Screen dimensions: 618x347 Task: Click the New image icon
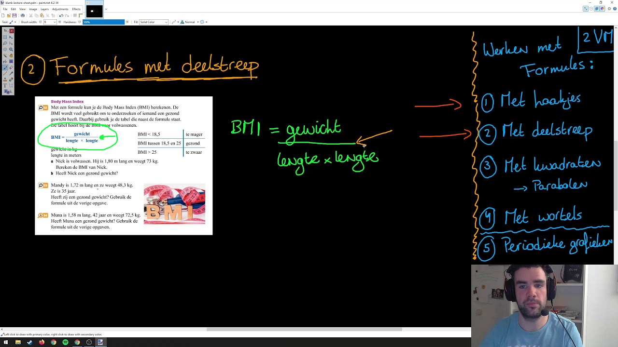[3, 15]
